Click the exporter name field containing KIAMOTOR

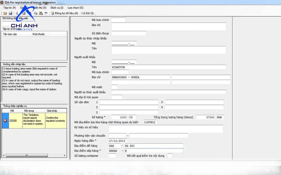(x=169, y=67)
